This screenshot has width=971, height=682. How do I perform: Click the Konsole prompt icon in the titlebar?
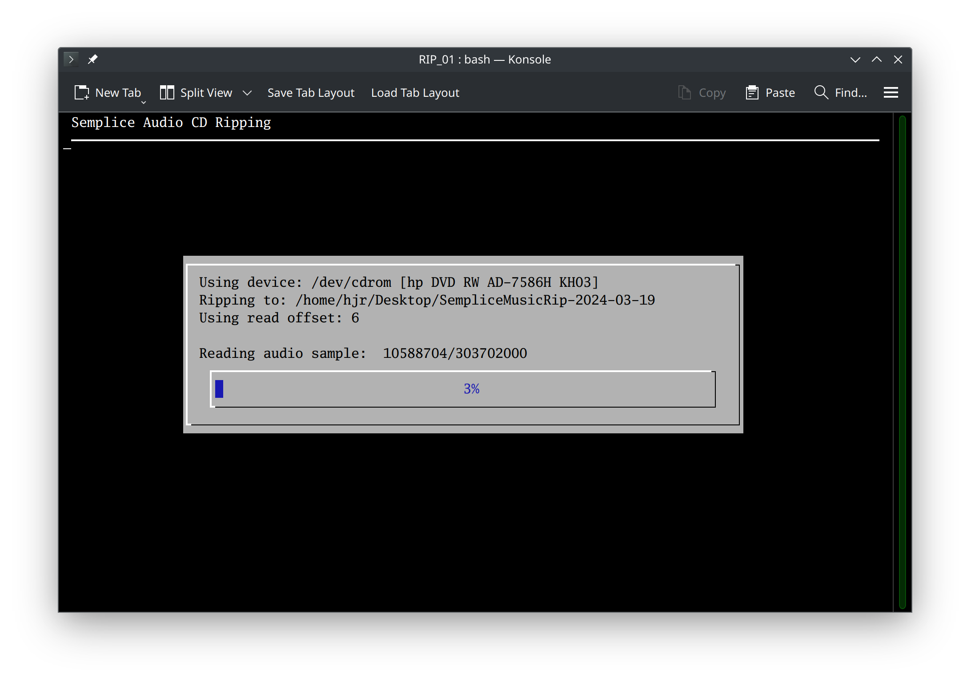71,59
